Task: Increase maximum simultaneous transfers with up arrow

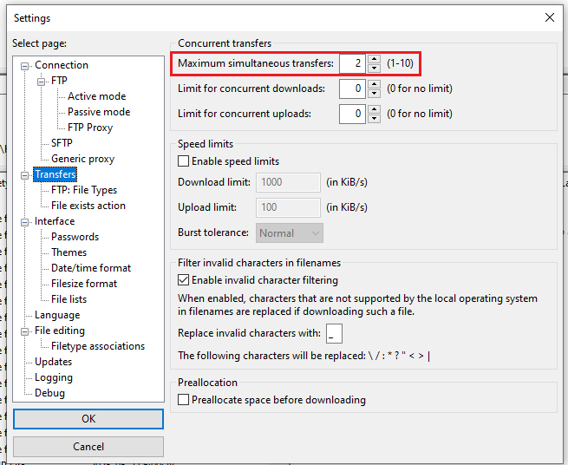Action: pos(374,59)
